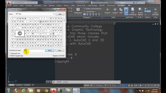Open the Parametric ribbon tab
Viewport: 166px width, 93px height.
pos(38,5)
